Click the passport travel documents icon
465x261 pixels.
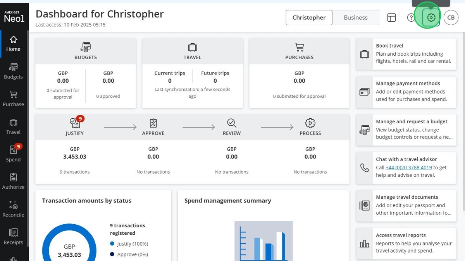(x=364, y=206)
